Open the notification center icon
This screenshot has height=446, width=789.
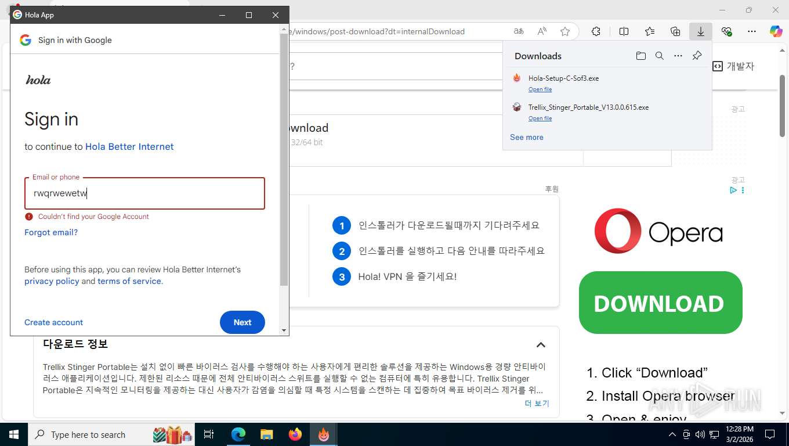point(770,434)
